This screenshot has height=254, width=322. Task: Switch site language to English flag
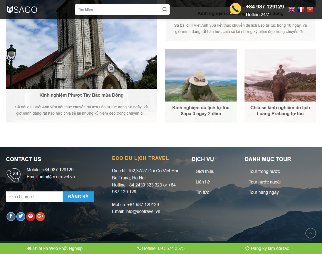291,9
